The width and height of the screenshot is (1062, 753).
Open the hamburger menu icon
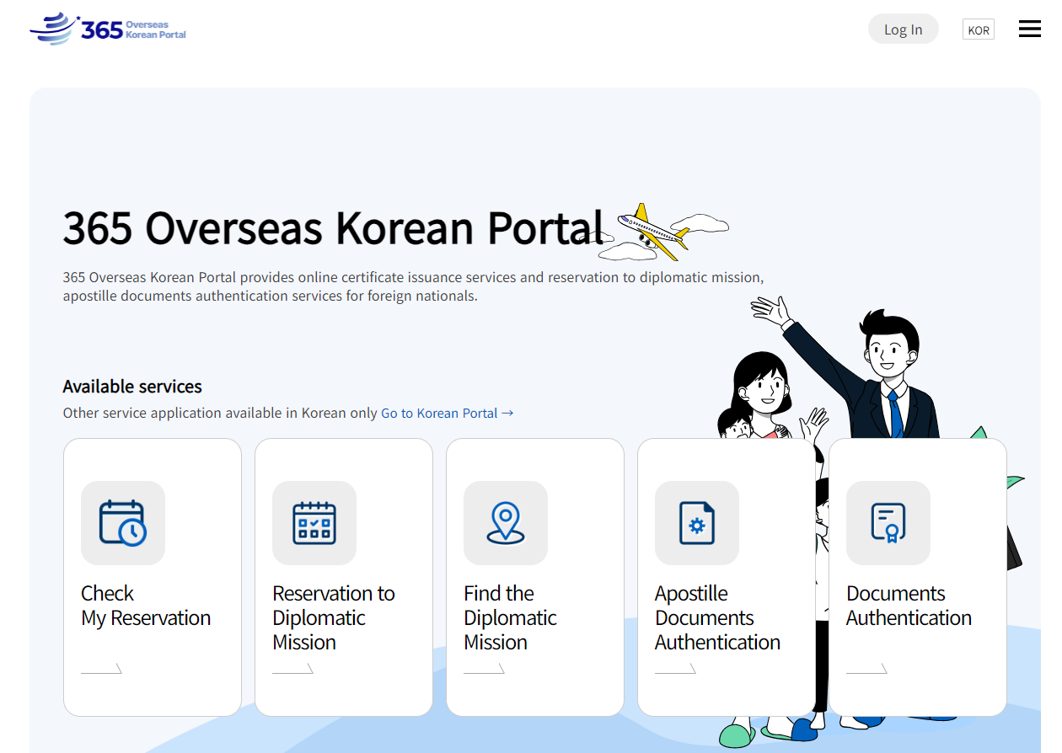click(1029, 29)
